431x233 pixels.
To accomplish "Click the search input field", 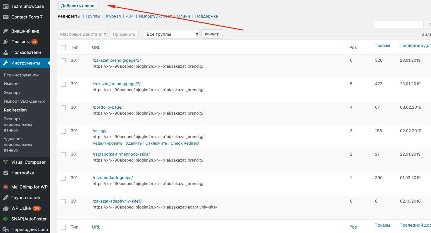I will pos(399,24).
